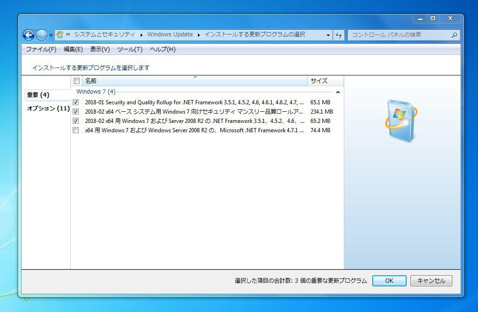Click the double chevron at breadcrumb start
Screen dimensions: 478x312
click(x=68, y=34)
